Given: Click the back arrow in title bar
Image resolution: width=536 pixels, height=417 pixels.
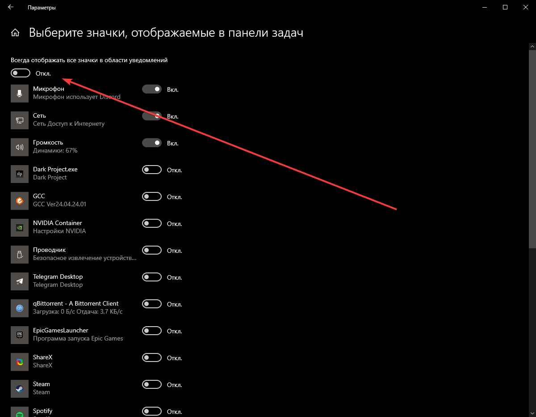Looking at the screenshot, I should [x=11, y=7].
